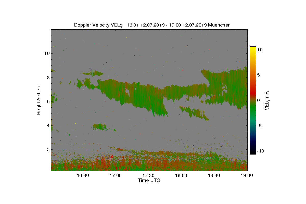Click the height axis label 10
This screenshot has height=204, width=306.
(x=47, y=54)
